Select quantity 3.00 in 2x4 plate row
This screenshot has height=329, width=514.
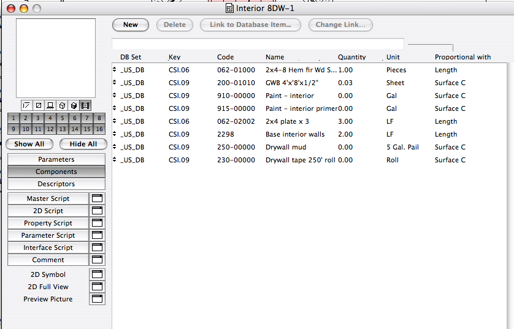tap(345, 121)
